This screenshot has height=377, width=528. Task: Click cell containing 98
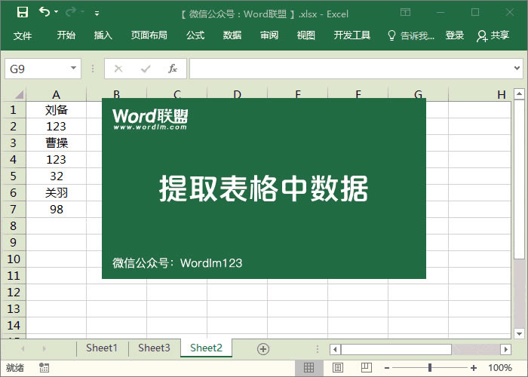point(57,209)
